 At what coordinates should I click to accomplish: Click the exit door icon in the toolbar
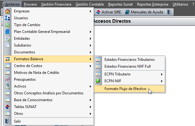coord(169,12)
